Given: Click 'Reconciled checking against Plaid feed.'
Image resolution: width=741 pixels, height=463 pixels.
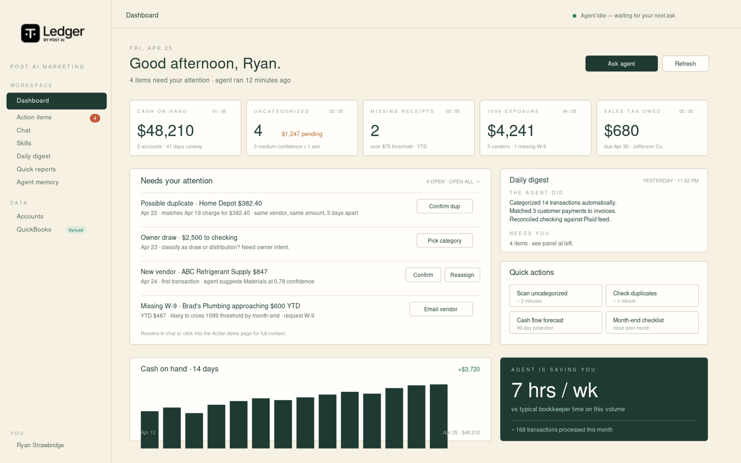Looking at the screenshot, I should click(x=560, y=219).
